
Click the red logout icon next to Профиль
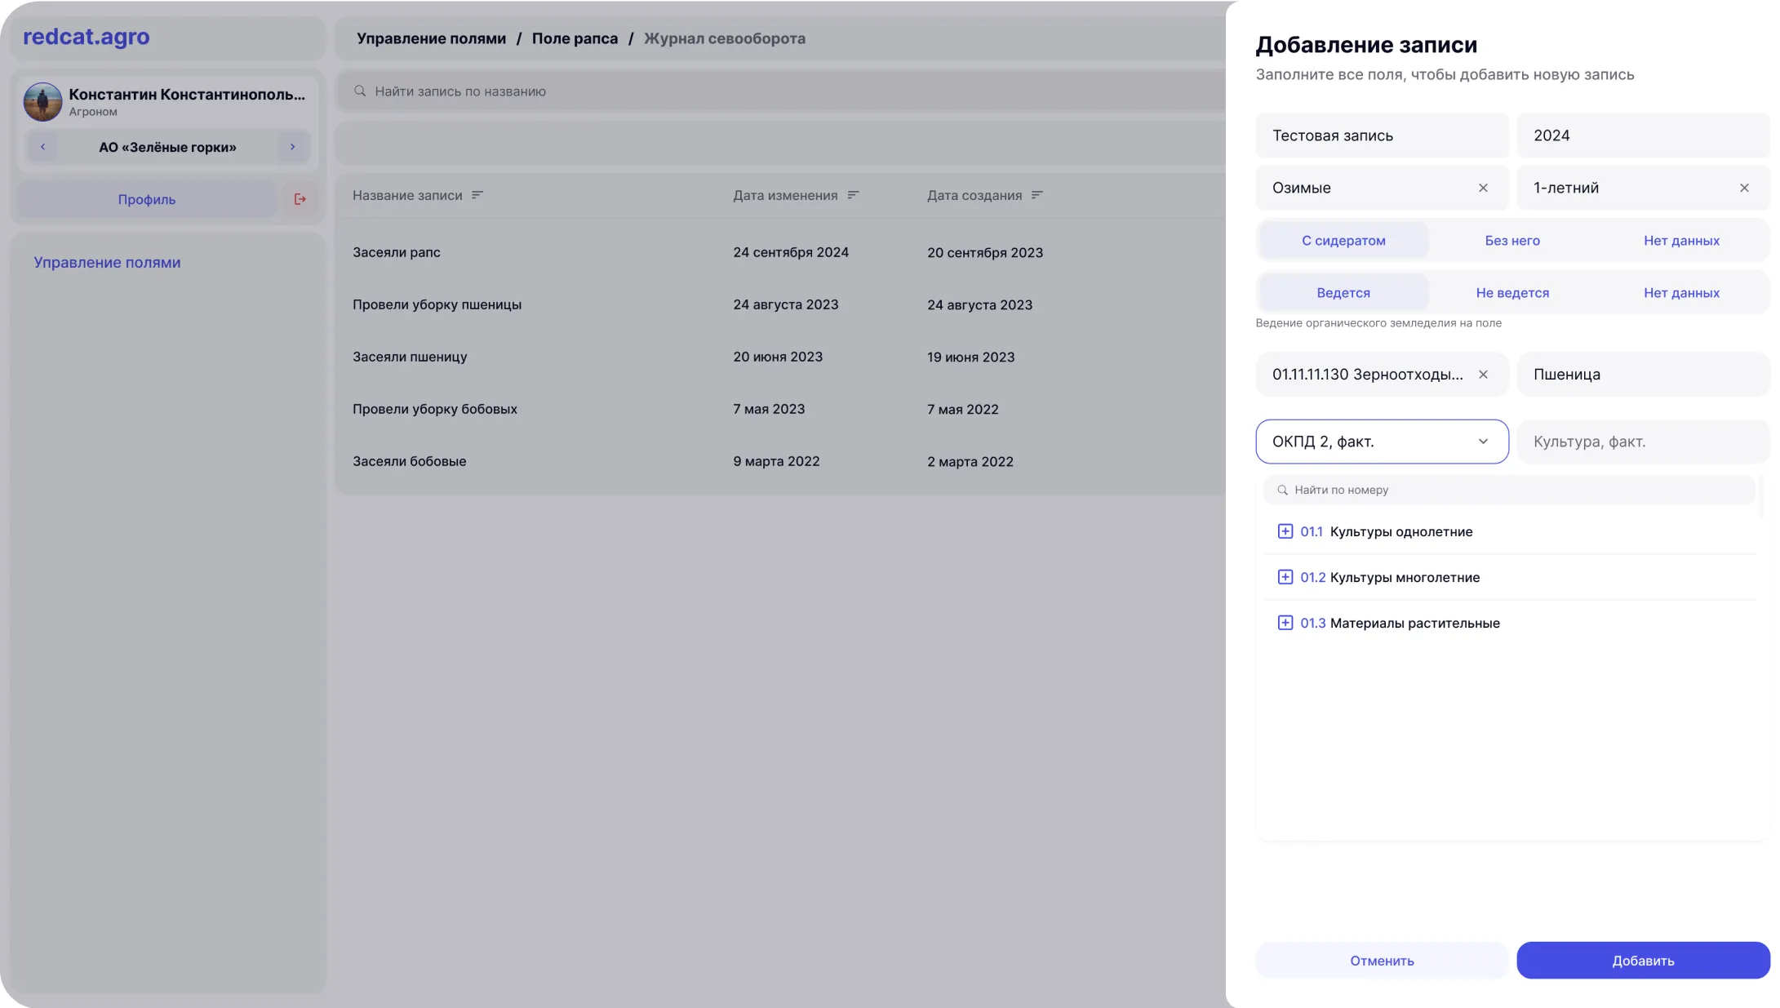(x=300, y=199)
